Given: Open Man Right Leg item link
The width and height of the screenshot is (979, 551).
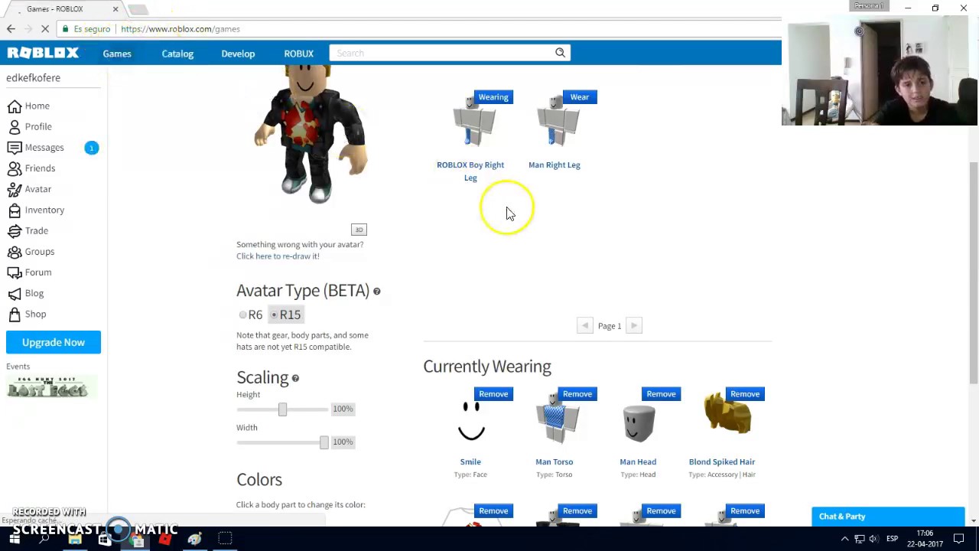Looking at the screenshot, I should (555, 165).
